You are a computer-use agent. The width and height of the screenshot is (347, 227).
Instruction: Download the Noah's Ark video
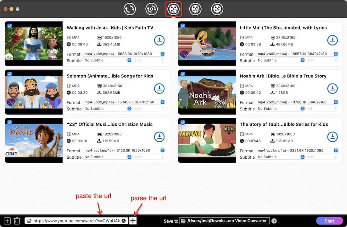point(332,89)
